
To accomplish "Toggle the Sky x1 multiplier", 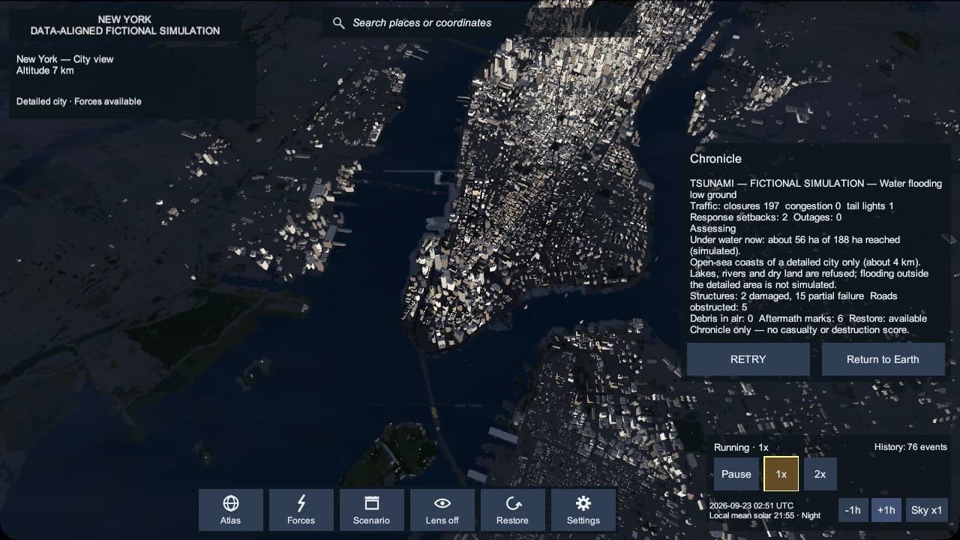I will (x=927, y=510).
